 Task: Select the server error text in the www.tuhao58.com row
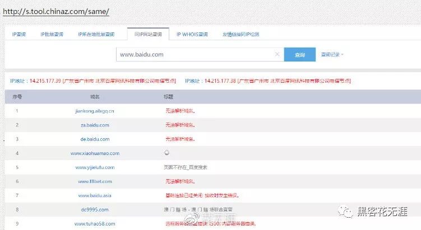coord(211,224)
